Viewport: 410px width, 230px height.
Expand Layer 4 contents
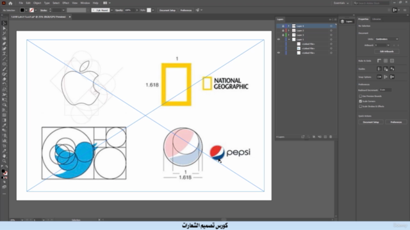click(289, 26)
